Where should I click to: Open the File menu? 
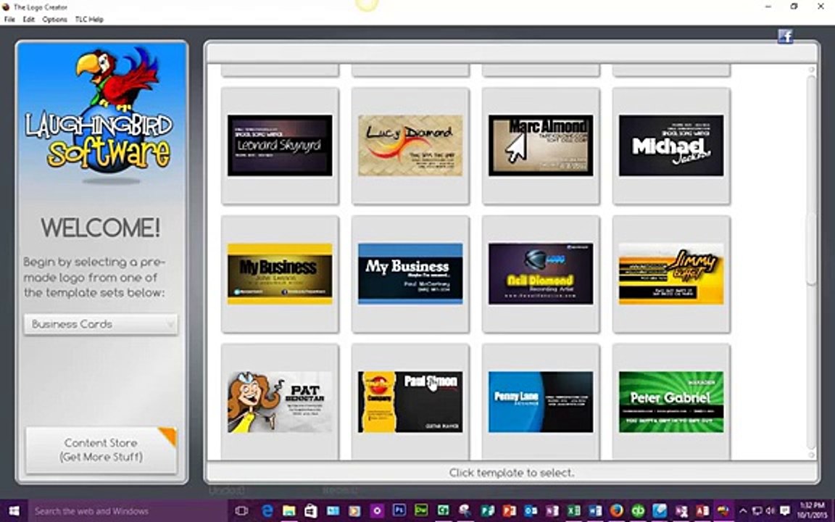tap(9, 19)
